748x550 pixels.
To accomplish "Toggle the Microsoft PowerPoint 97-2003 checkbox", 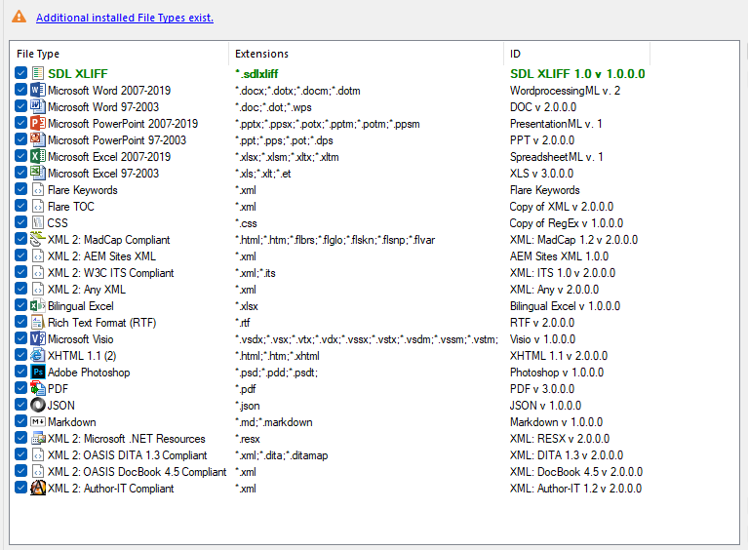I will point(20,139).
